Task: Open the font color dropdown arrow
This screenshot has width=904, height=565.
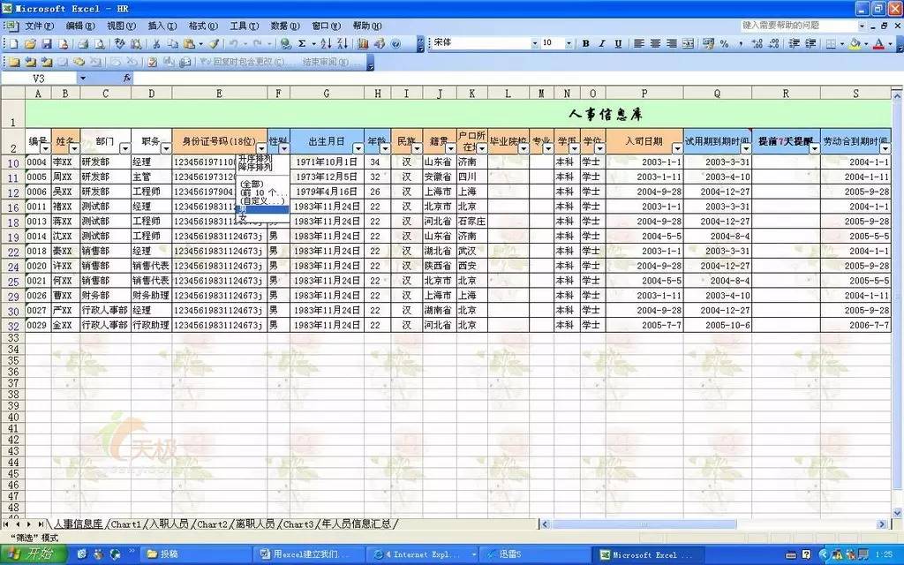Action: 890,44
